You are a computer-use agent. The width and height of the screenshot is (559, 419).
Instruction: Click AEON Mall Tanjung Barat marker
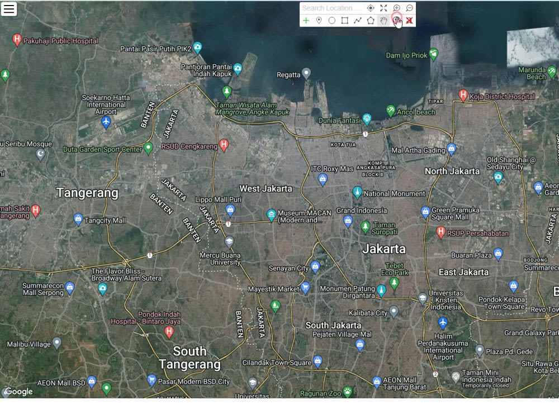pos(377,382)
